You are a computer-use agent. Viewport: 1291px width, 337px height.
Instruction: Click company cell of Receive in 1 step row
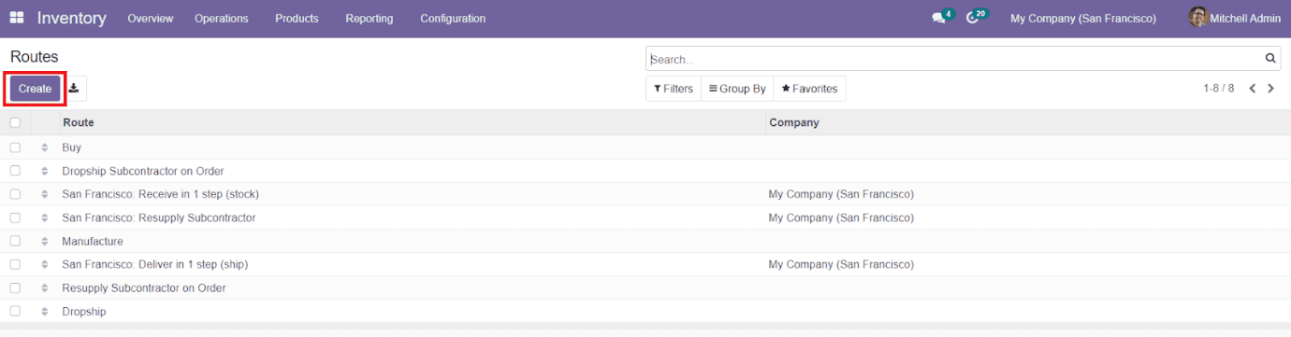click(x=841, y=194)
